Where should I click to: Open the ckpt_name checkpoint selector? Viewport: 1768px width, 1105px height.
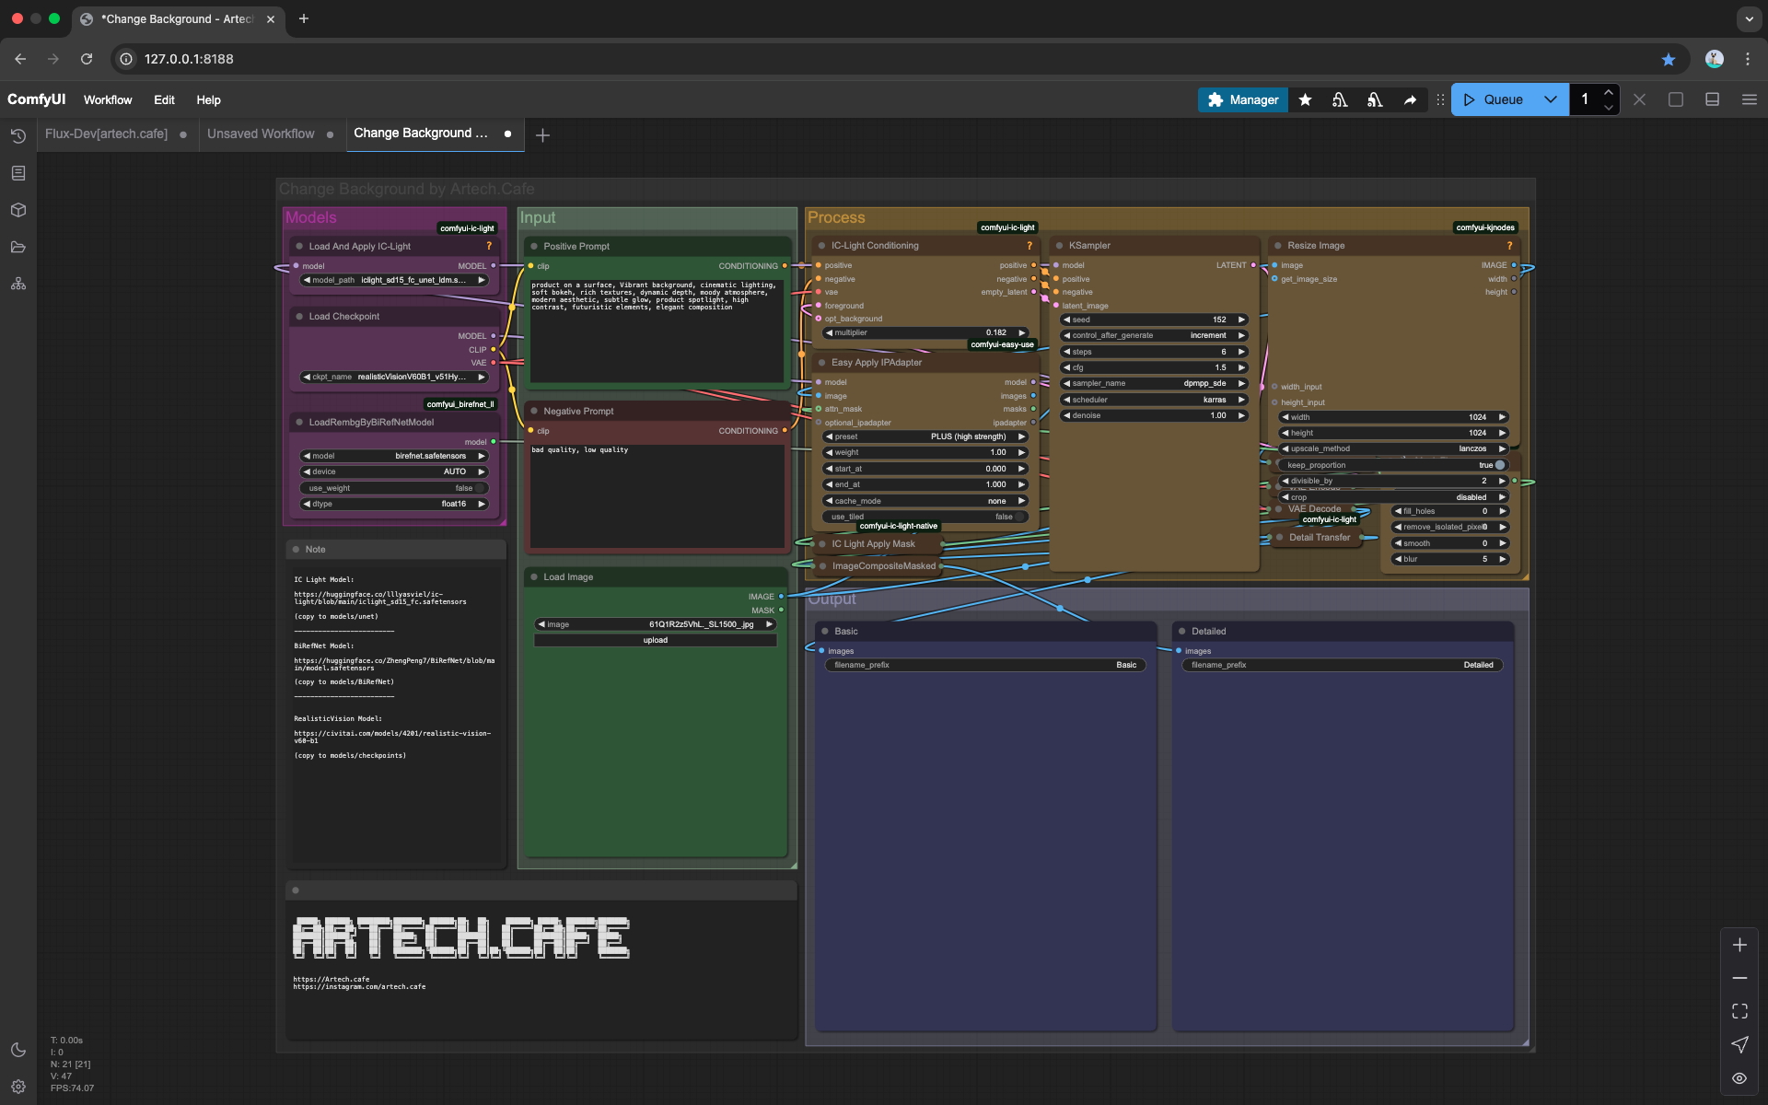click(x=394, y=377)
